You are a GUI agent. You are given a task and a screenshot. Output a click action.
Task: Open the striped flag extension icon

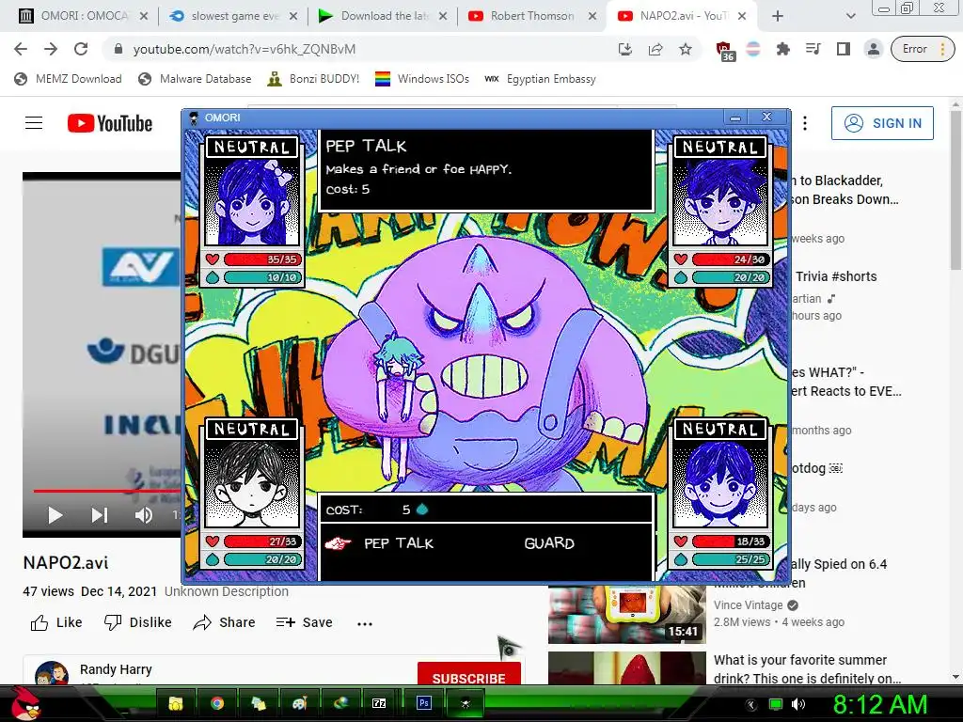click(x=753, y=49)
